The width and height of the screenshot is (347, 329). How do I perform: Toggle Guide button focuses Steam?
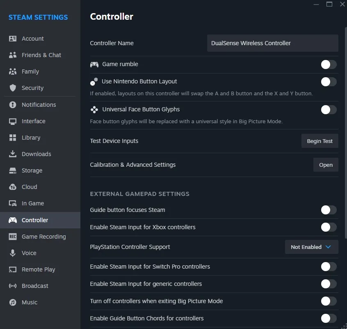tap(329, 210)
